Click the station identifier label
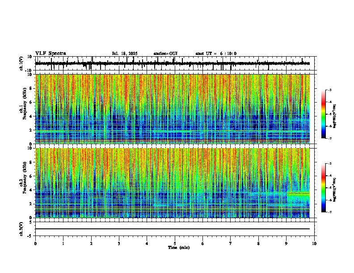Viewport: 354px width, 273px height. click(x=165, y=54)
